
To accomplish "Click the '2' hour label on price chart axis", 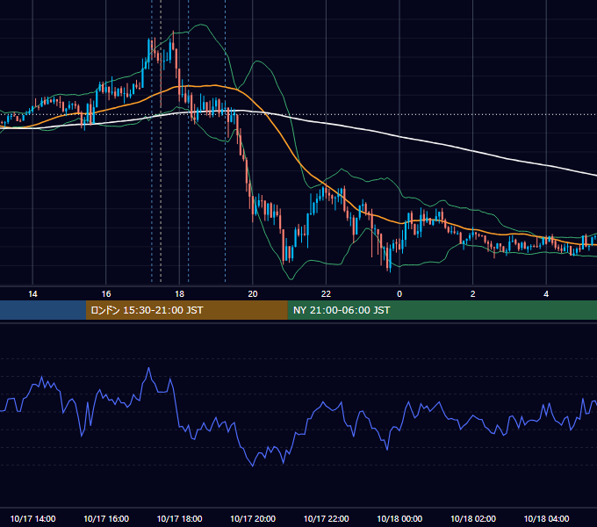I will point(473,294).
